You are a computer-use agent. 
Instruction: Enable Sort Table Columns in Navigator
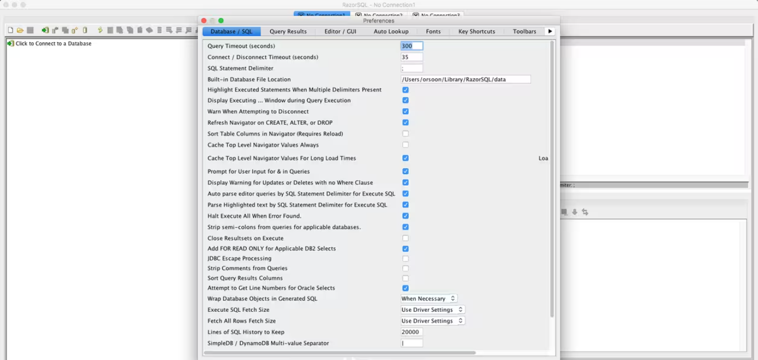click(405, 134)
